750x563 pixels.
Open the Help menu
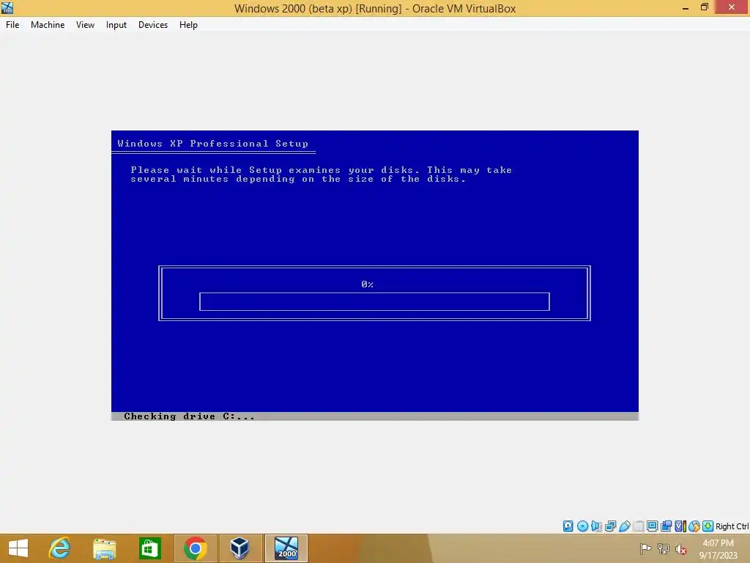click(188, 25)
